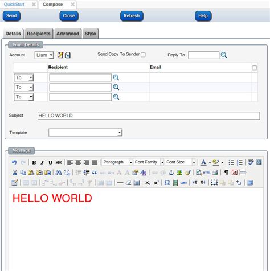
Task: Insert anchor using the anchor icon
Action: [171, 173]
